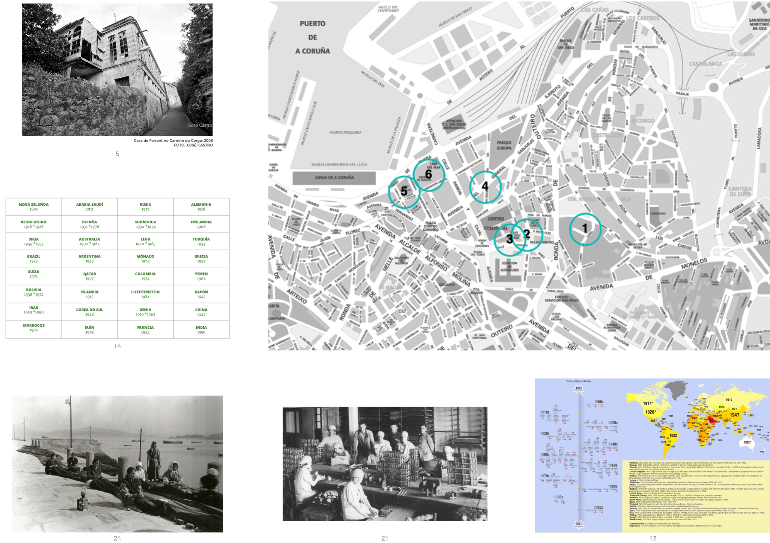
Task: Click the Puerto de A Coruña map label
Action: 312,37
